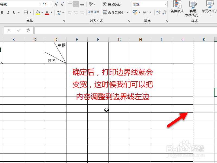Select column H header
The image size is (217, 163).
tap(141, 39)
